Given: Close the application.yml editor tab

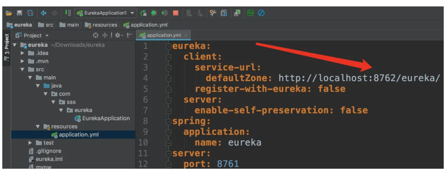Looking at the screenshot, I should 185,36.
